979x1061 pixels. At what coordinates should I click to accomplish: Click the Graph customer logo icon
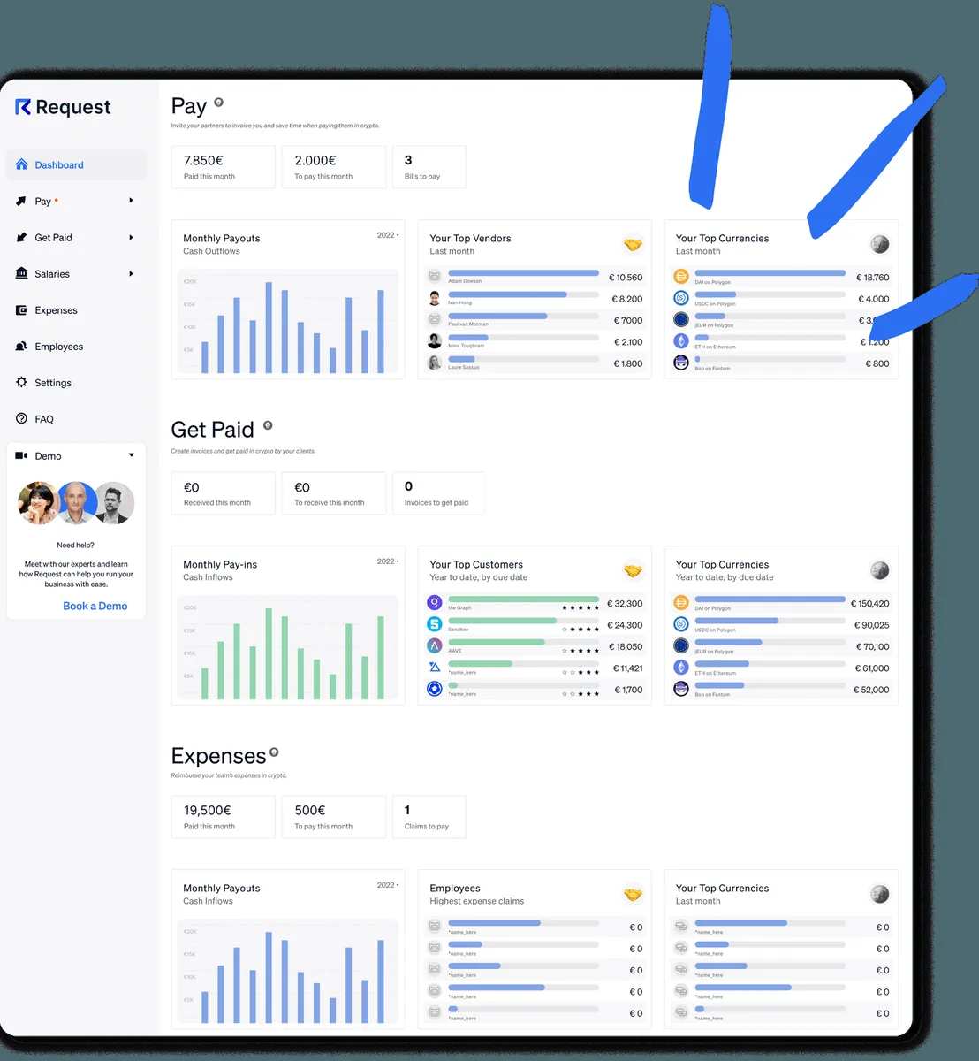coord(434,603)
